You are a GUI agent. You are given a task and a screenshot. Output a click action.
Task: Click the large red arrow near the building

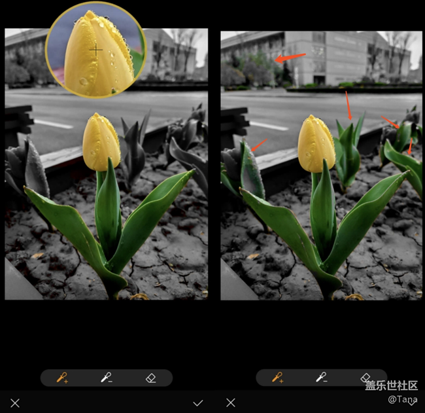click(290, 58)
